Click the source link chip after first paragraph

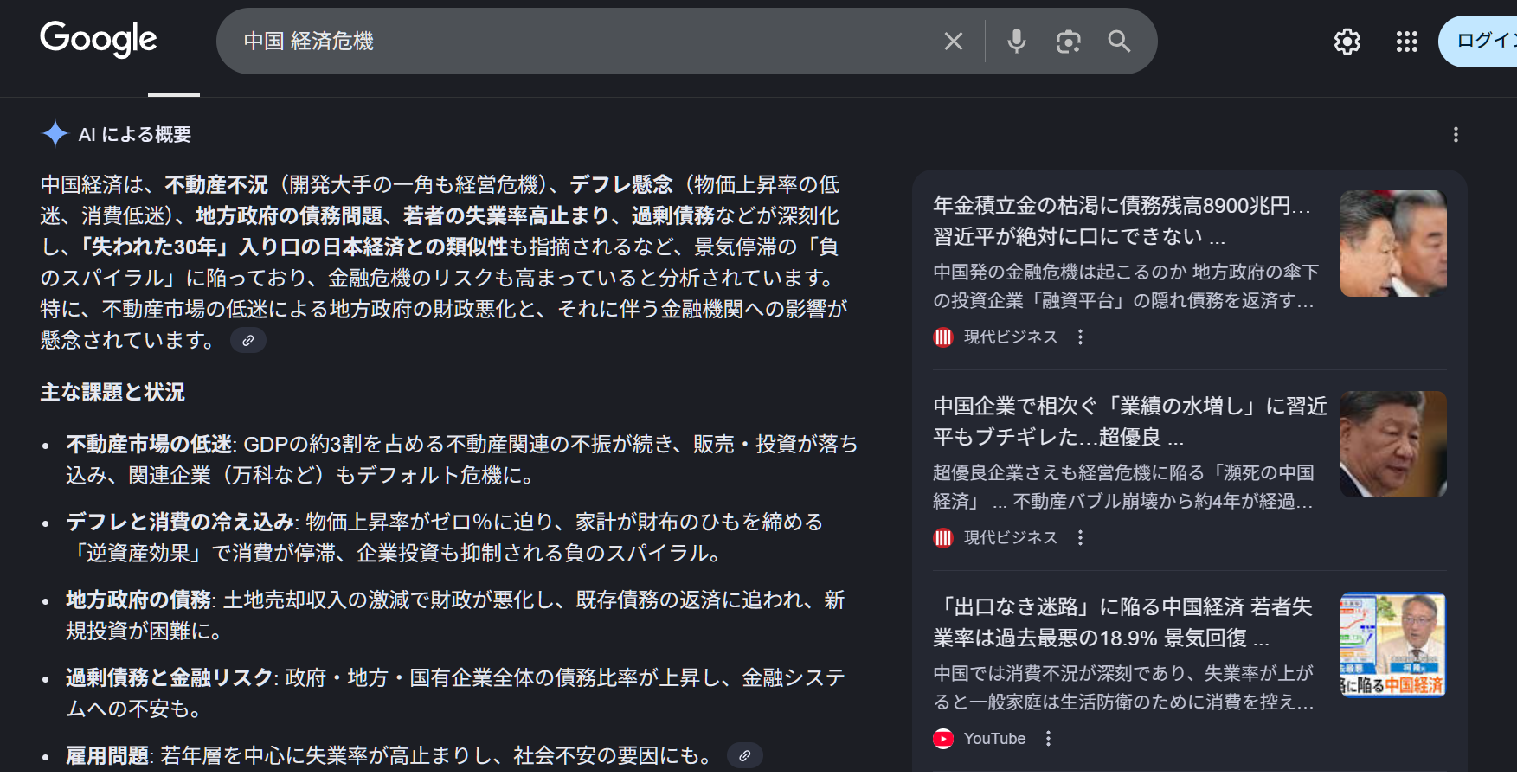point(247,341)
